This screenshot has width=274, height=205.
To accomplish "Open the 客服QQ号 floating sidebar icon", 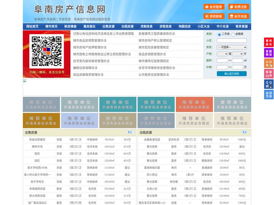I will 269,74.
